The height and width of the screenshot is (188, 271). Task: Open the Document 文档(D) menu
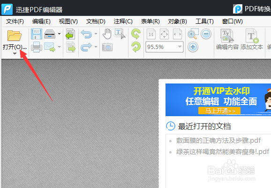pyautogui.click(x=96, y=21)
